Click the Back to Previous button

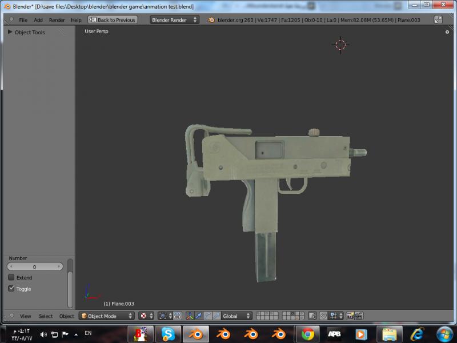coord(113,20)
